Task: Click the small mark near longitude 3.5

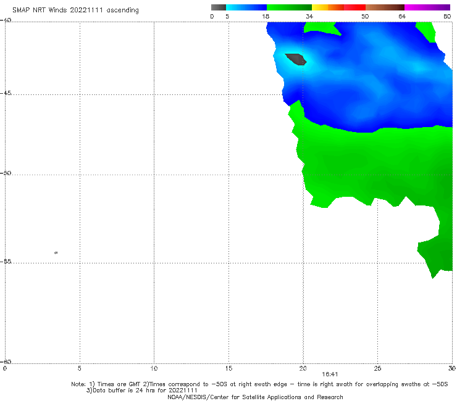Action: [x=56, y=253]
